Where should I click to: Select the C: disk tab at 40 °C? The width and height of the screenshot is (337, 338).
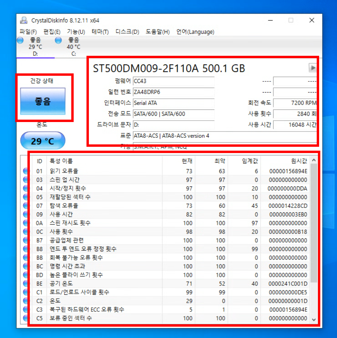point(73,47)
